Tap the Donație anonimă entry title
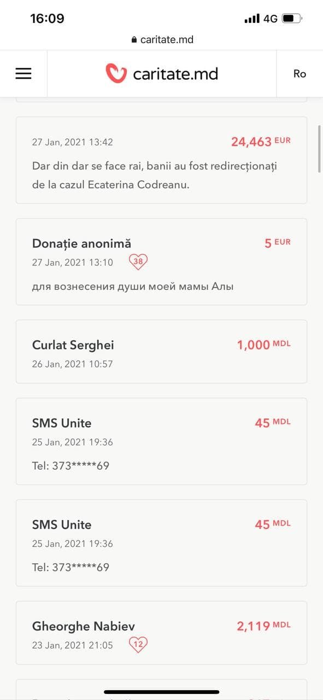 [81, 243]
